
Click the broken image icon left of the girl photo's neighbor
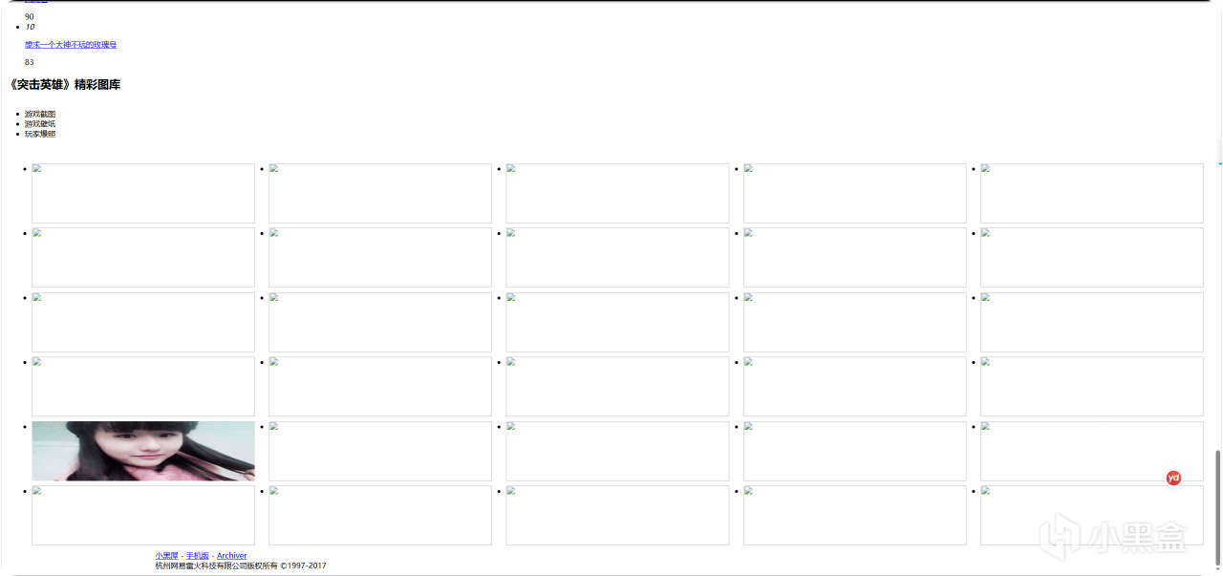pyautogui.click(x=273, y=426)
